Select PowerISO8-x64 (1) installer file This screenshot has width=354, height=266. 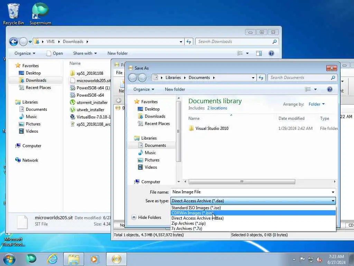click(x=90, y=88)
